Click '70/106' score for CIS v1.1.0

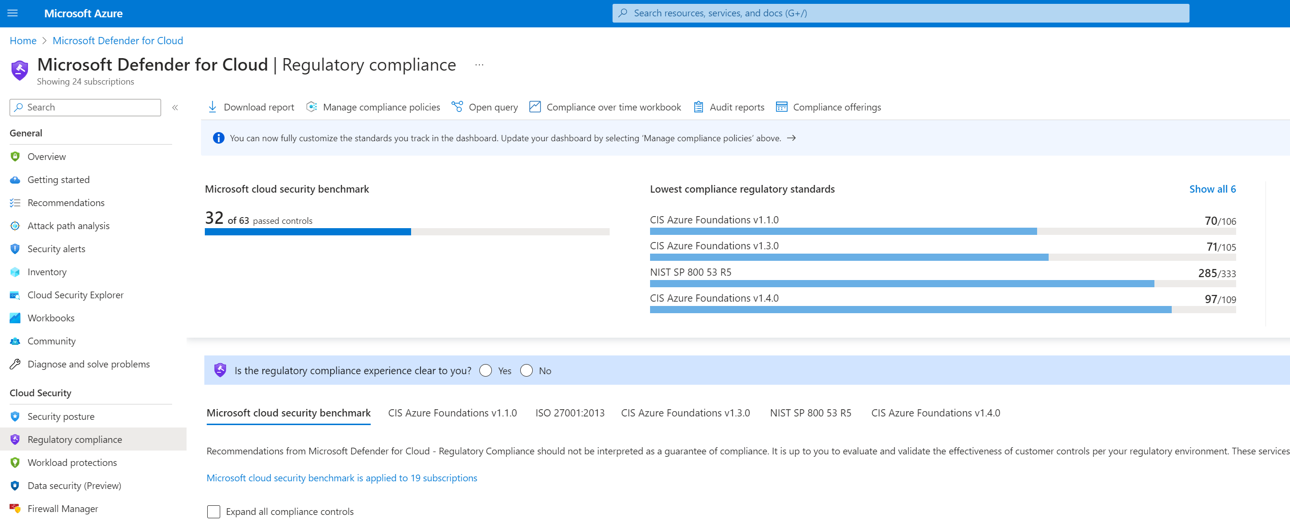(x=1220, y=220)
